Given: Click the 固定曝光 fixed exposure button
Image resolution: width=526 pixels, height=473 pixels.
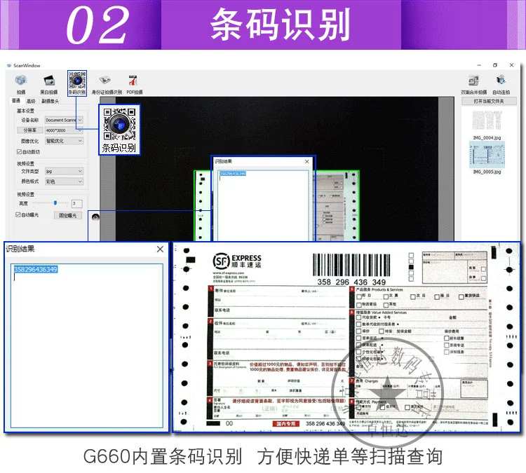Looking at the screenshot, I should [68, 215].
